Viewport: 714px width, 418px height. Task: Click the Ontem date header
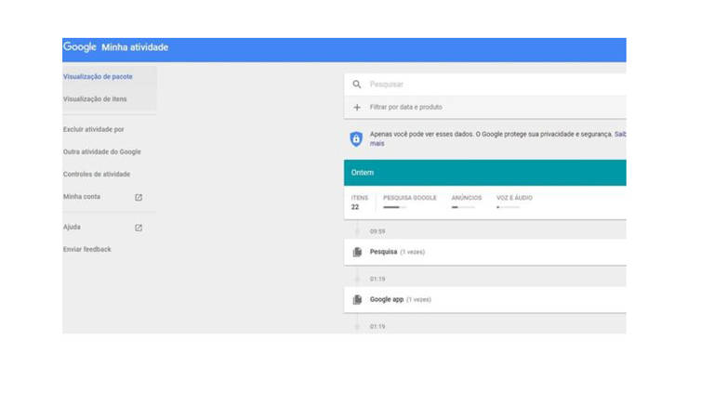point(485,173)
